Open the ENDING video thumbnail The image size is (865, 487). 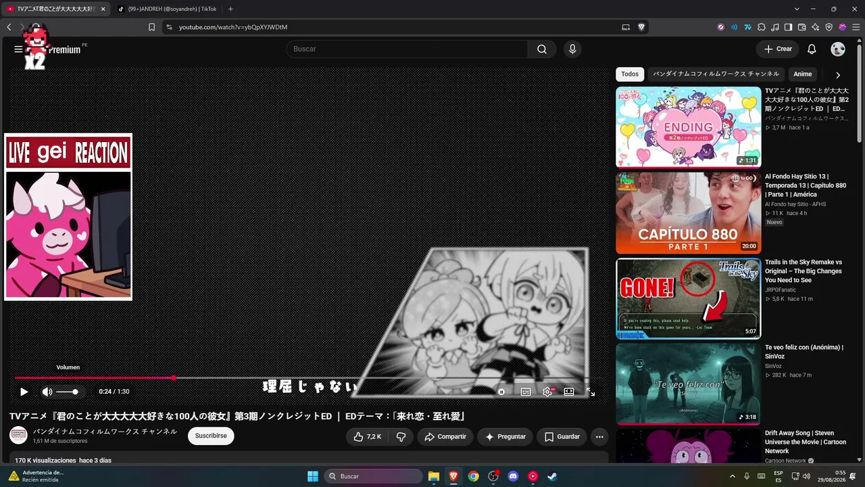point(688,127)
